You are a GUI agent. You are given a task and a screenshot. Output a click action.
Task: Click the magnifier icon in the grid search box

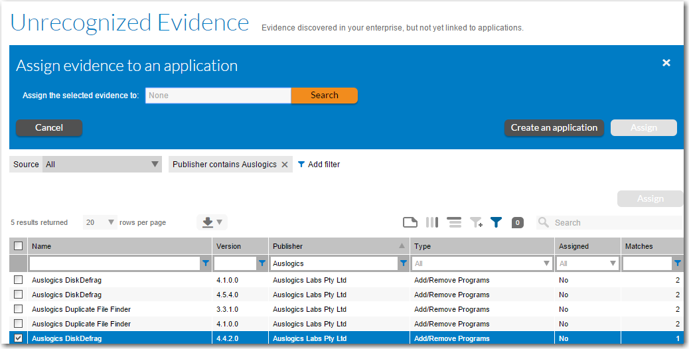tap(544, 222)
